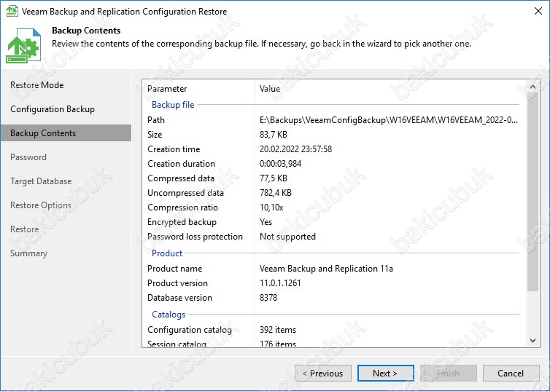
Task: Select the Product group heading
Action: tap(167, 253)
